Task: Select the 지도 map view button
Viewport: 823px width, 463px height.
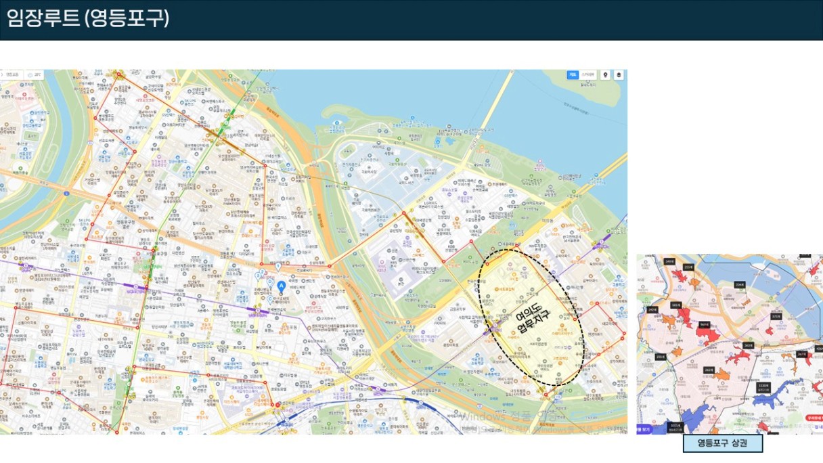Action: [x=573, y=74]
